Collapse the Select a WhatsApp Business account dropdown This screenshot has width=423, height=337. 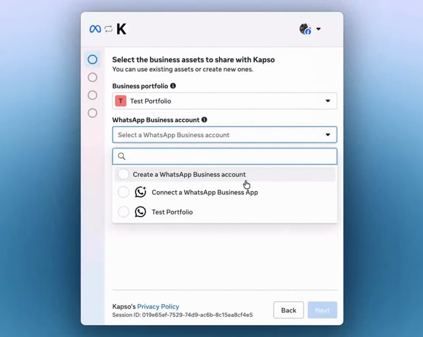[x=225, y=135]
